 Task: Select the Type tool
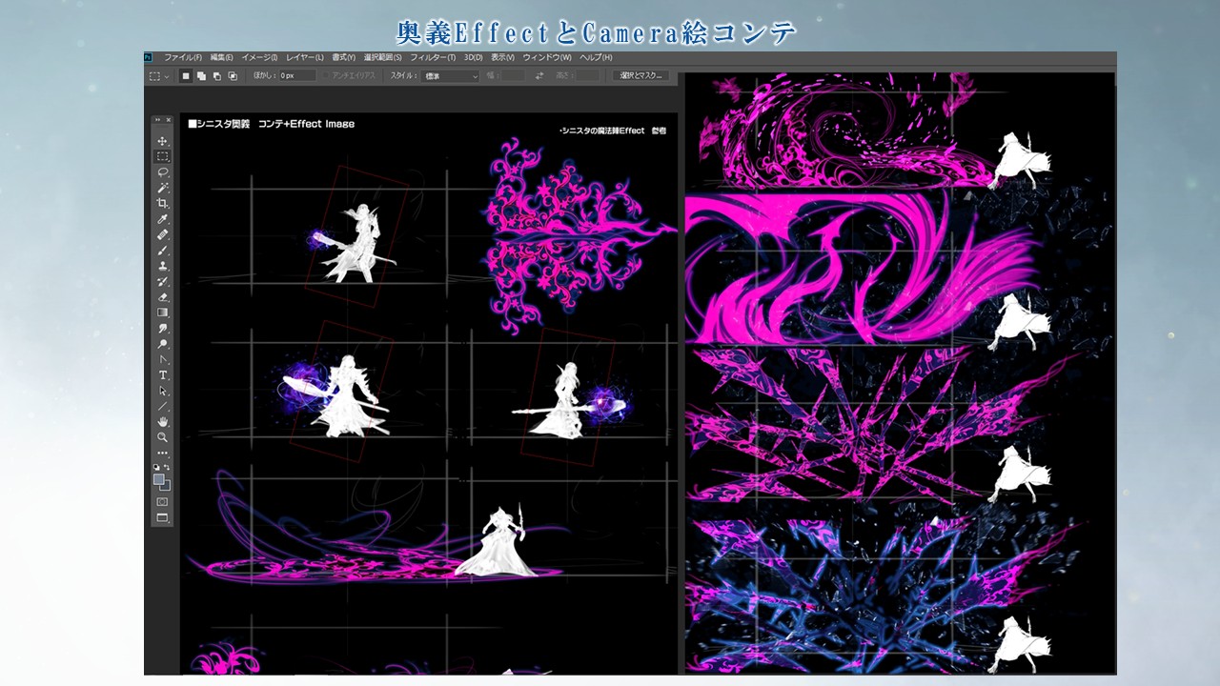163,374
